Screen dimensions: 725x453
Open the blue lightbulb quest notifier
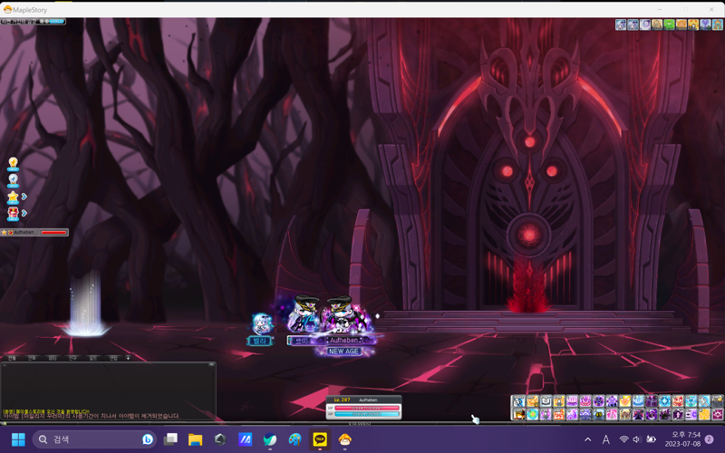tap(13, 179)
